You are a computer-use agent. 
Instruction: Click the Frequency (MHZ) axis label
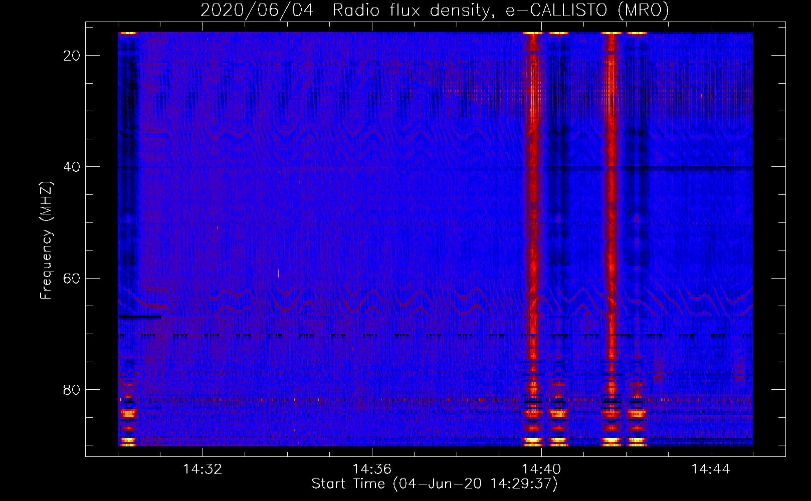pyautogui.click(x=46, y=240)
